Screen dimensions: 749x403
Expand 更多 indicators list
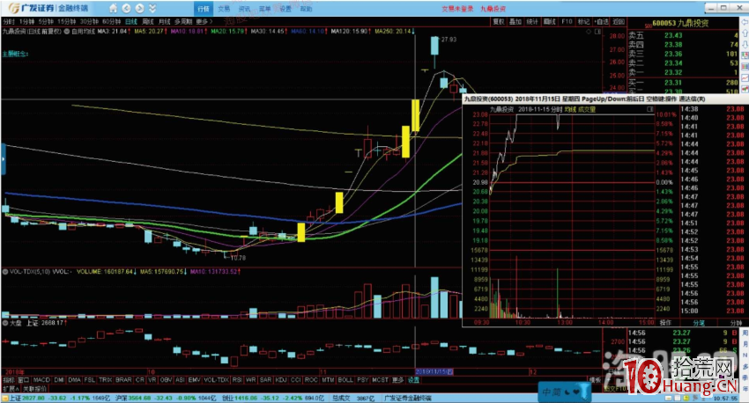(x=398, y=379)
